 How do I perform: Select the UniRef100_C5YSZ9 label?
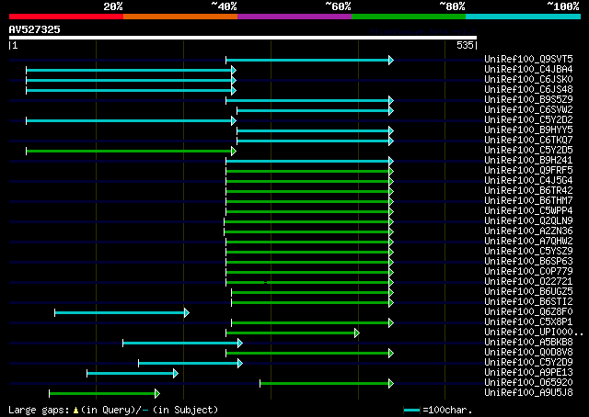528,252
